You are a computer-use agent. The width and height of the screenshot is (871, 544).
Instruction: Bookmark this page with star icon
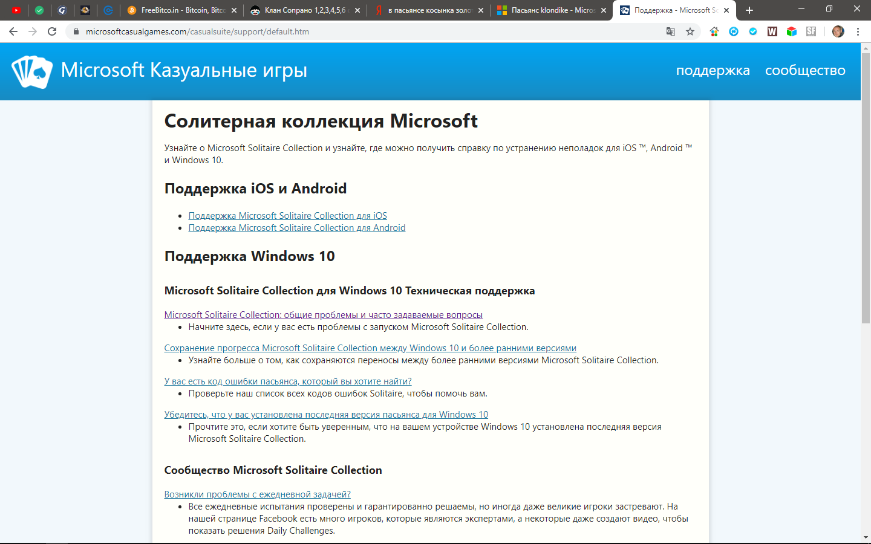tap(690, 31)
